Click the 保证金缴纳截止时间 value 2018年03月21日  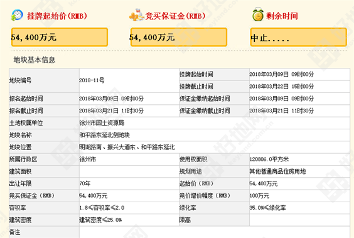(x=282, y=111)
